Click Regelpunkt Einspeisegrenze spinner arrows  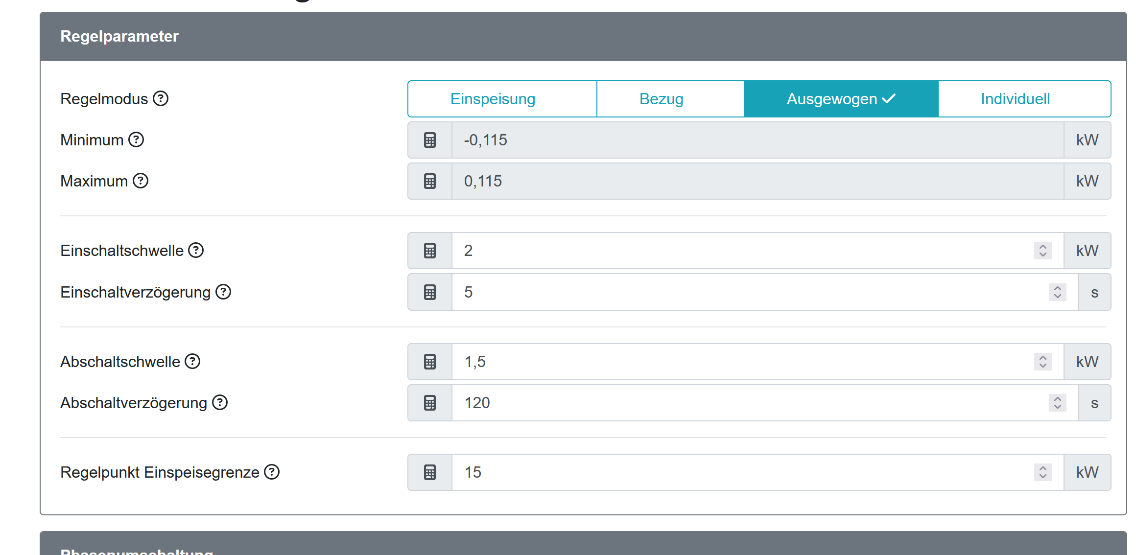click(x=1042, y=472)
